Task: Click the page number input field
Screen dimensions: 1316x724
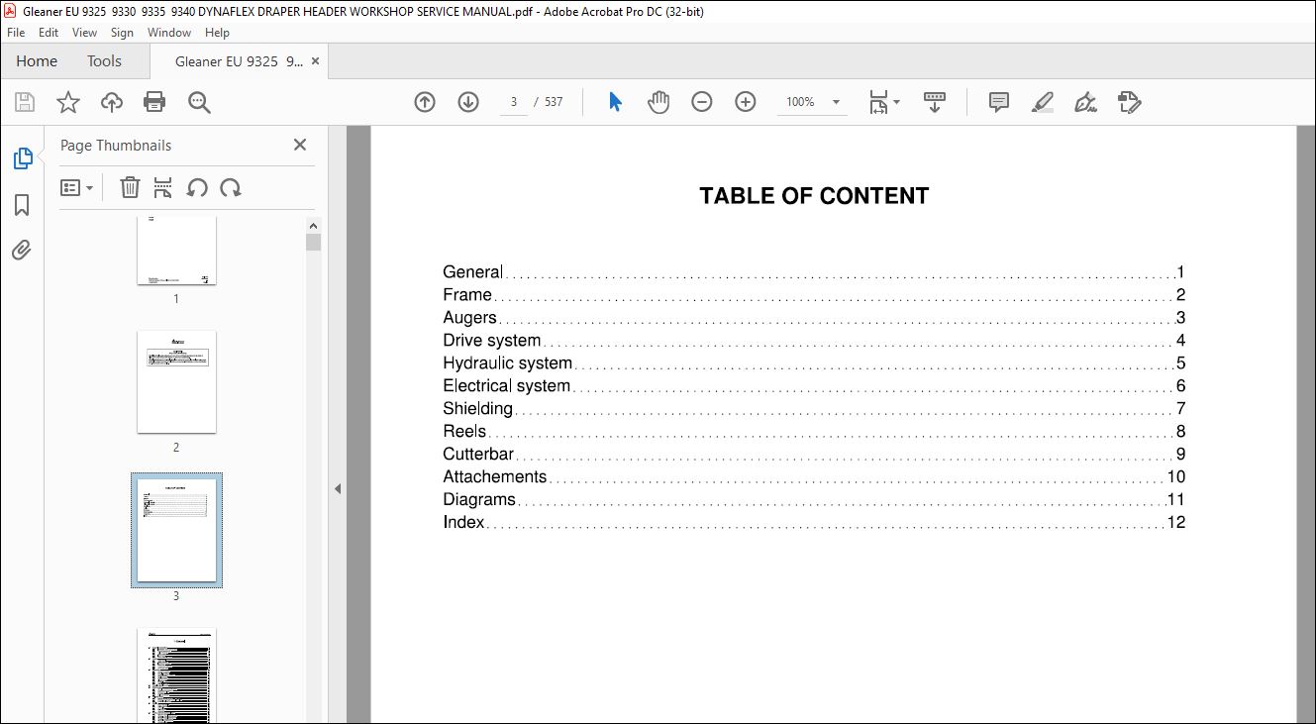Action: pyautogui.click(x=514, y=102)
